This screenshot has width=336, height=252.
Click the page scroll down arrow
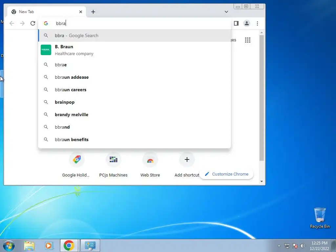[262, 181]
